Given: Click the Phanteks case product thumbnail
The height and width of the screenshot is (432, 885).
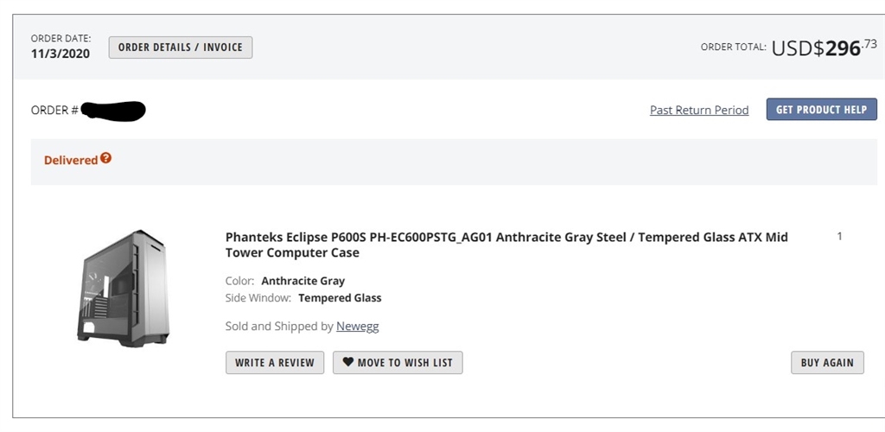Looking at the screenshot, I should pyautogui.click(x=122, y=288).
